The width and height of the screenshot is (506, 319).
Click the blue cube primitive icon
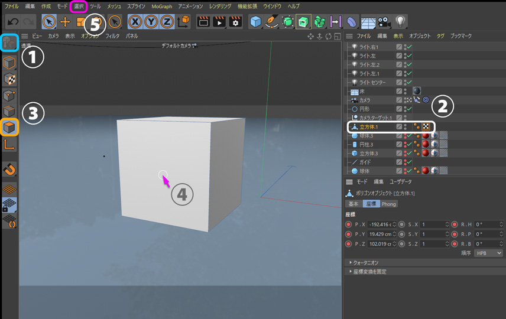[x=255, y=22]
